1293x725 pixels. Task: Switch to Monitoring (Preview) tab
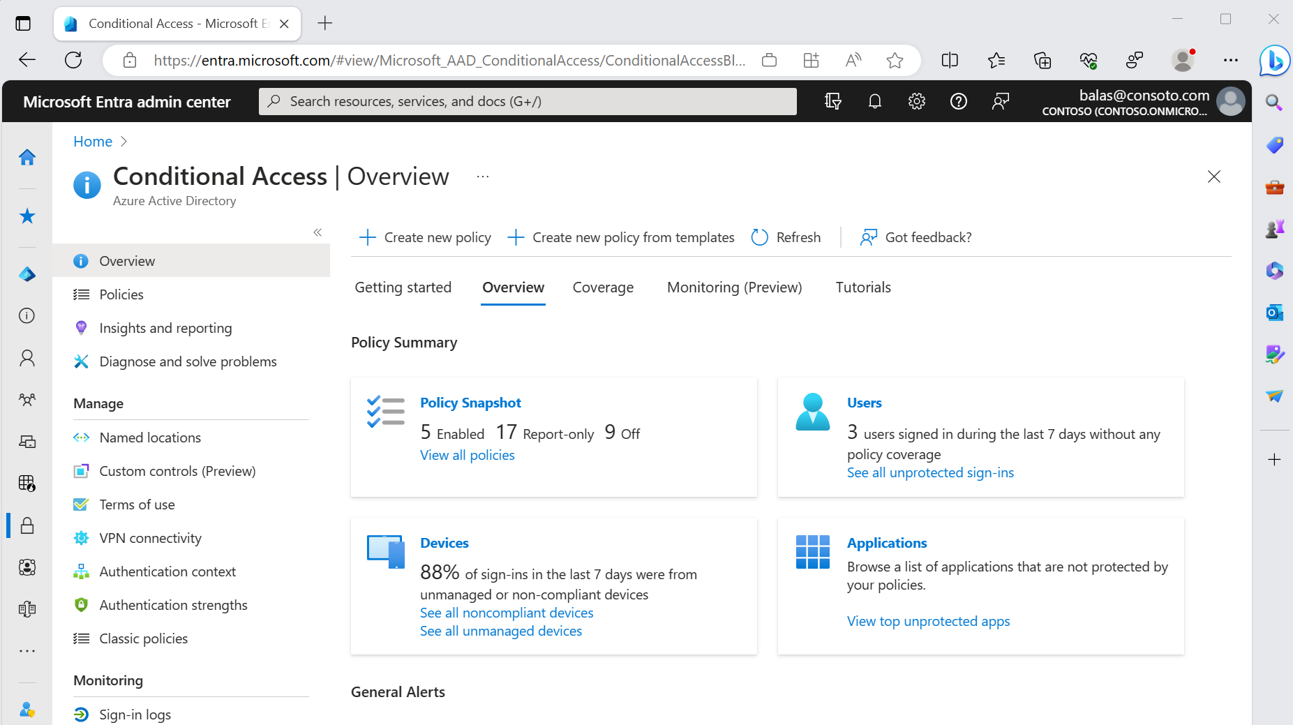[x=734, y=287]
